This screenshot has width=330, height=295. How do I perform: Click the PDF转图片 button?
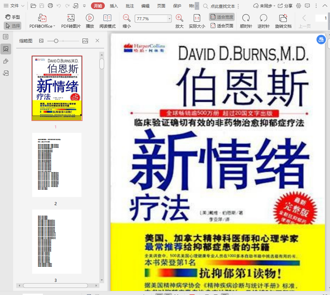point(71,21)
